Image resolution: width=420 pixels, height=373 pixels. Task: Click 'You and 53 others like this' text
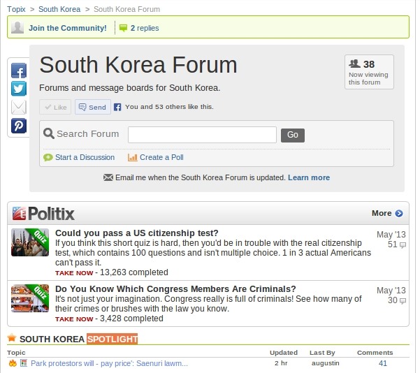(169, 107)
